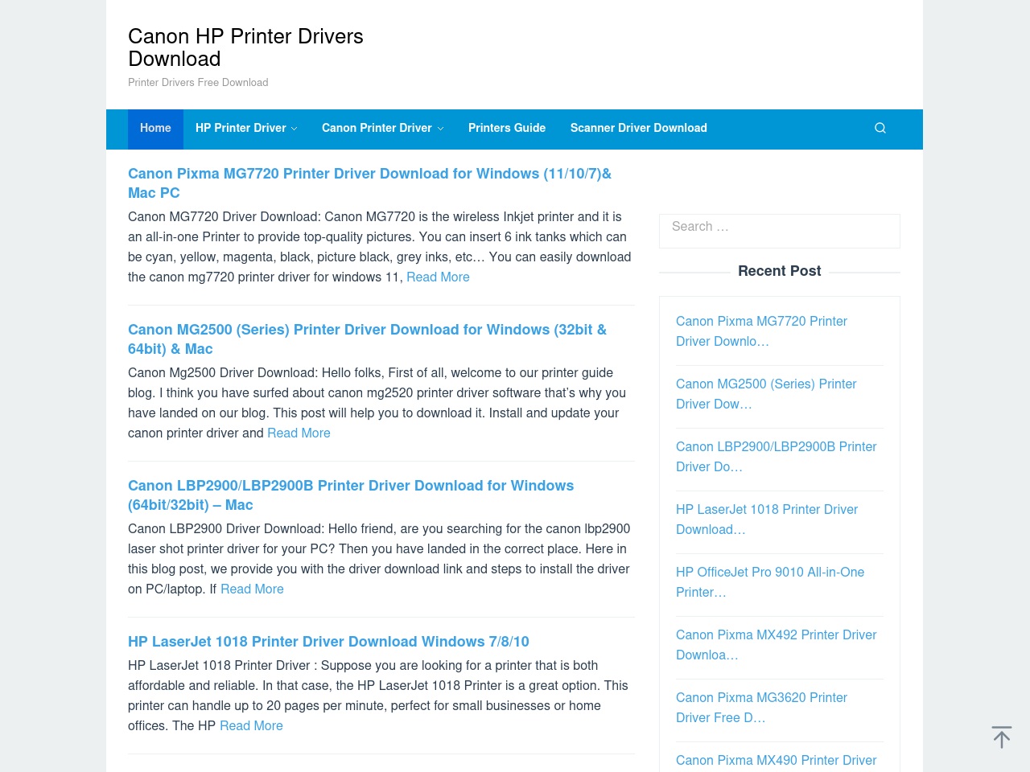
Task: Open the Scanner Driver Download menu item
Action: tap(639, 129)
